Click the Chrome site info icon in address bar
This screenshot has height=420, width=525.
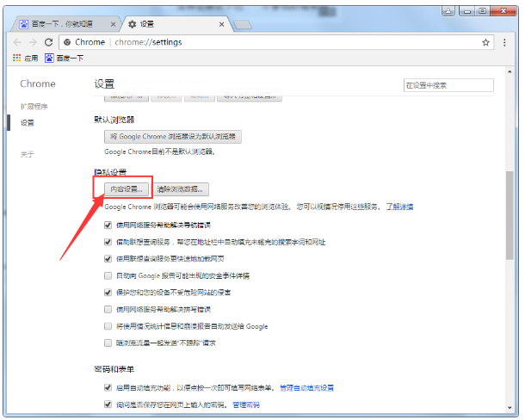[x=67, y=42]
